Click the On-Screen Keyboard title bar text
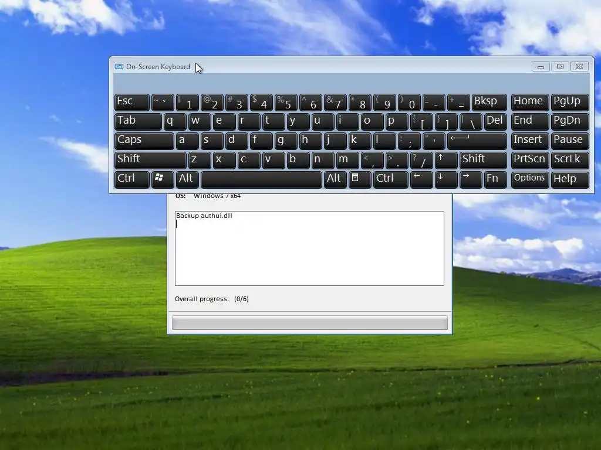 158,67
